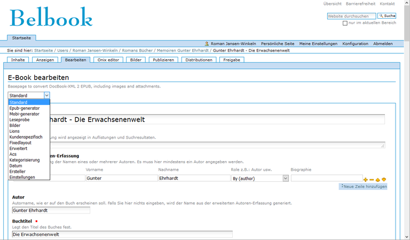
Task: Click the Nachname field 'Ehrhardt'
Action: (194, 178)
